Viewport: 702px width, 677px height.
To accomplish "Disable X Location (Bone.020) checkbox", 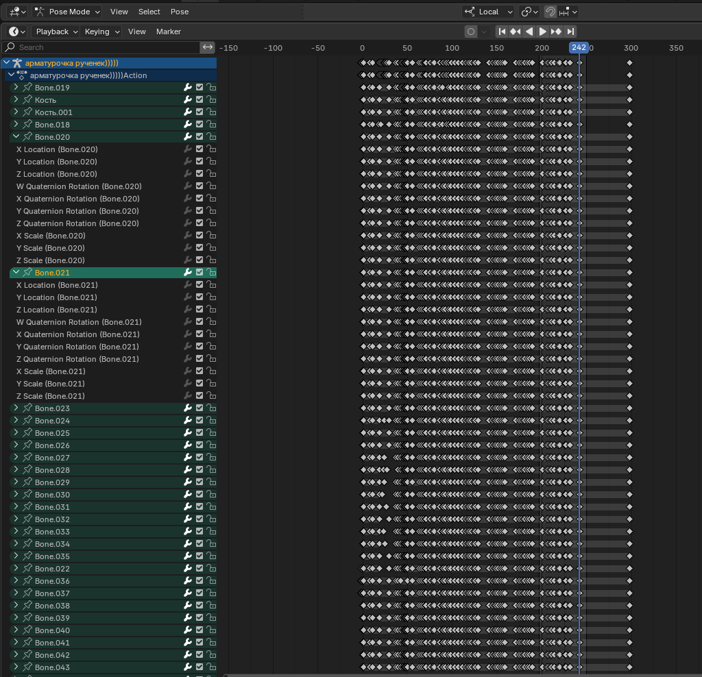I will coord(199,149).
